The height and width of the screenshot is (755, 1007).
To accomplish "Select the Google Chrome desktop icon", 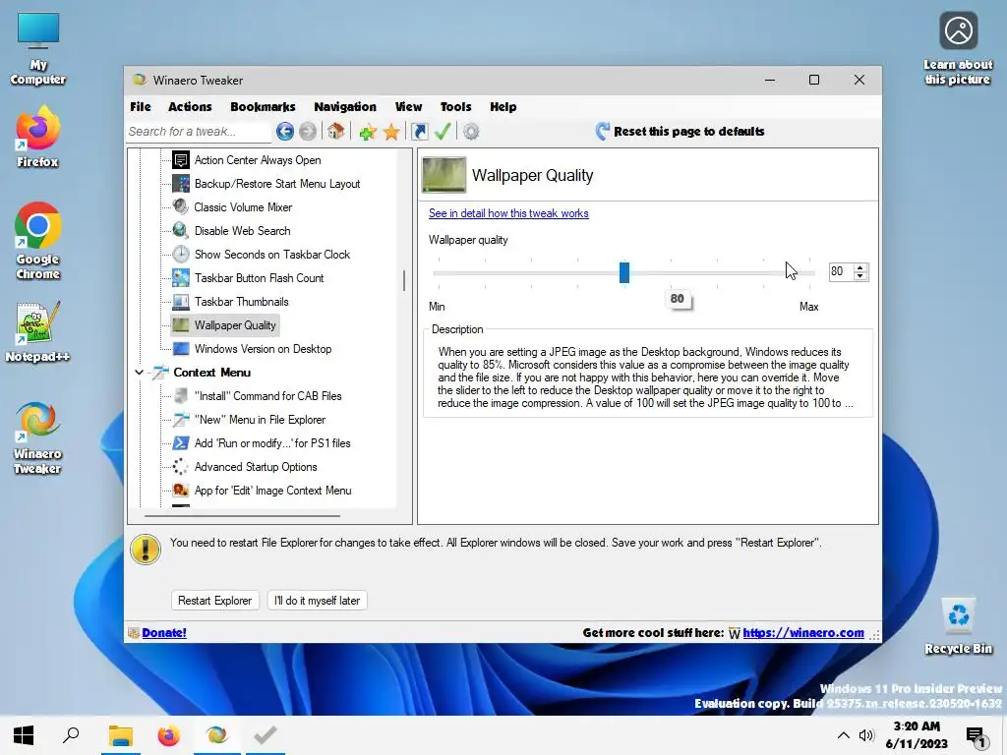I will coord(38,241).
